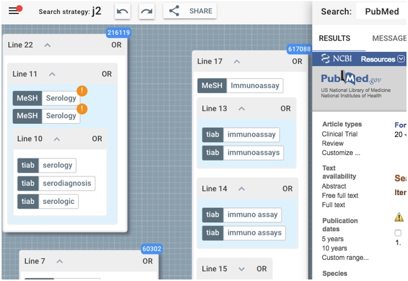Click the second Serology warning icon
This screenshot has width=408, height=281.
click(x=82, y=109)
